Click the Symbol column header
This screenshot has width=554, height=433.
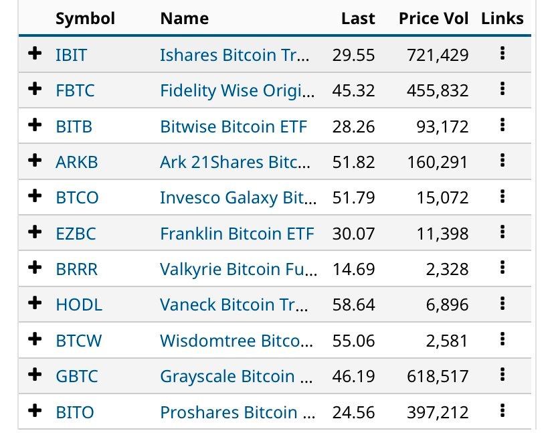pos(86,18)
